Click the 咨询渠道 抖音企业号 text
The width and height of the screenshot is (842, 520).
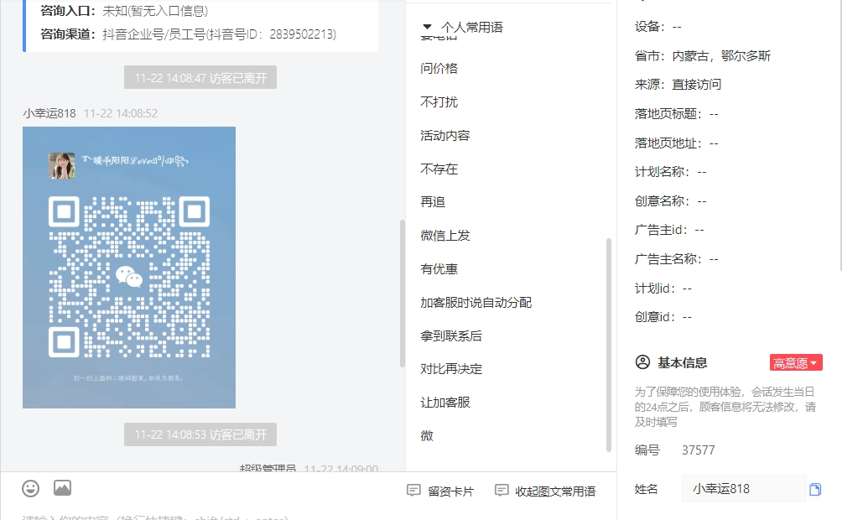click(x=189, y=34)
